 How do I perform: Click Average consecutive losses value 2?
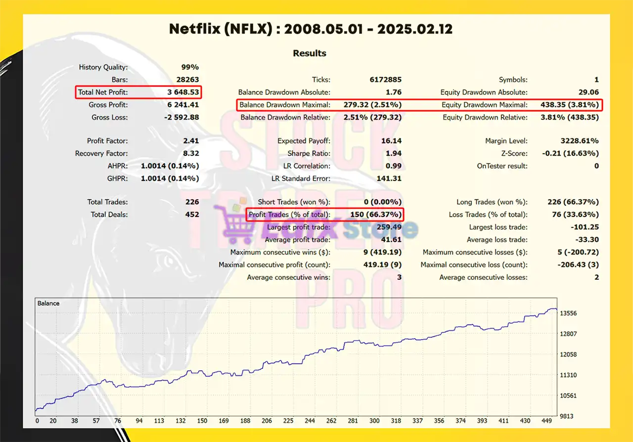pyautogui.click(x=596, y=277)
